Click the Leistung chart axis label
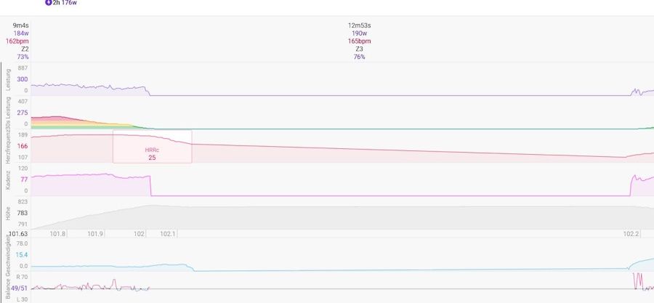The height and width of the screenshot is (303, 654). pos(8,78)
